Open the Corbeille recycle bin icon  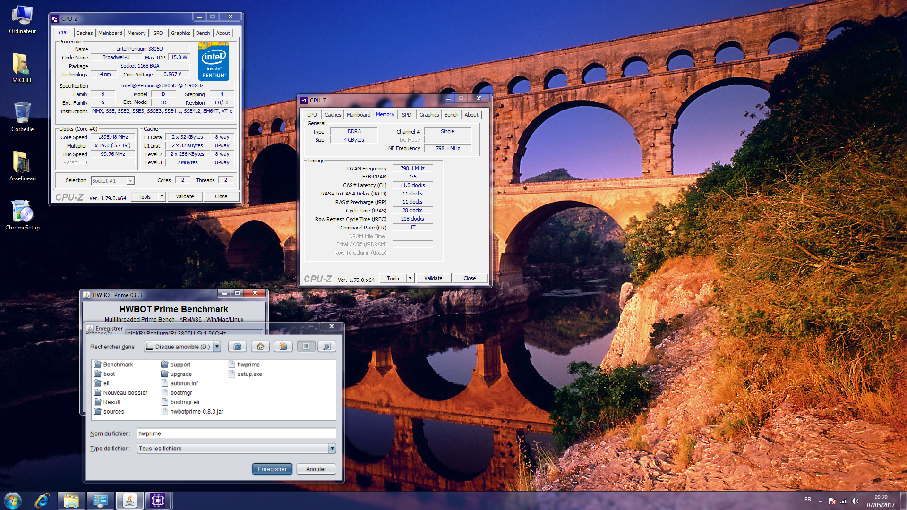coord(22,118)
